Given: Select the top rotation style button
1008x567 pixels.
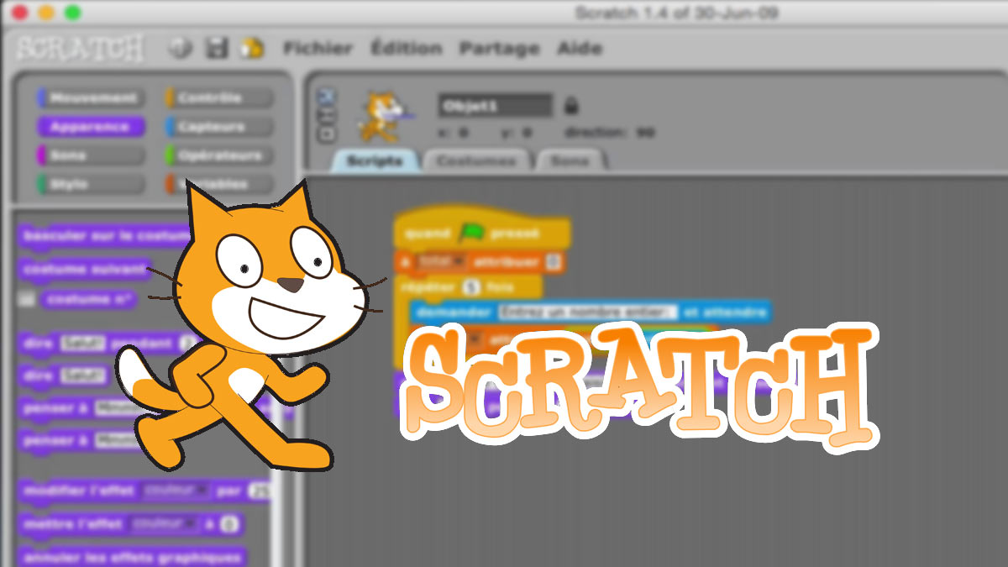Looking at the screenshot, I should pyautogui.click(x=327, y=97).
